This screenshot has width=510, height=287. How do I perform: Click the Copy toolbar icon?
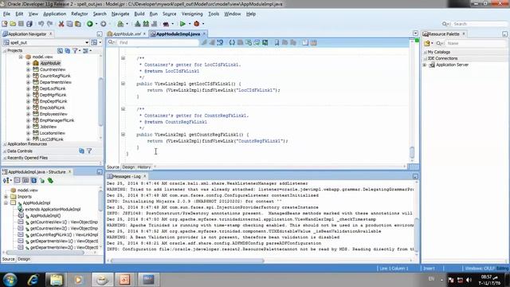[x=69, y=24]
